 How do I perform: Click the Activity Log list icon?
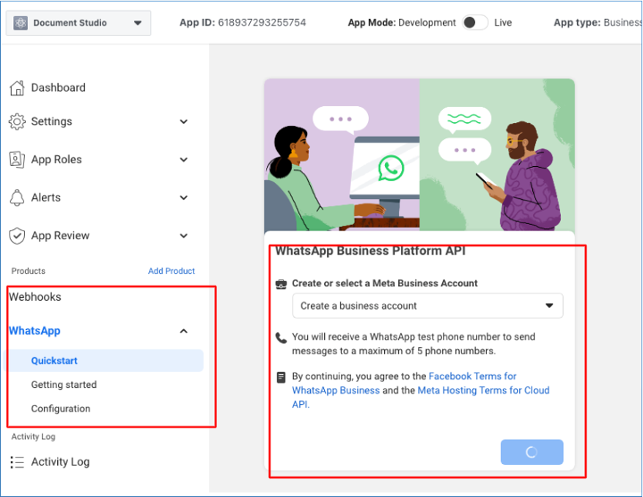tap(17, 462)
